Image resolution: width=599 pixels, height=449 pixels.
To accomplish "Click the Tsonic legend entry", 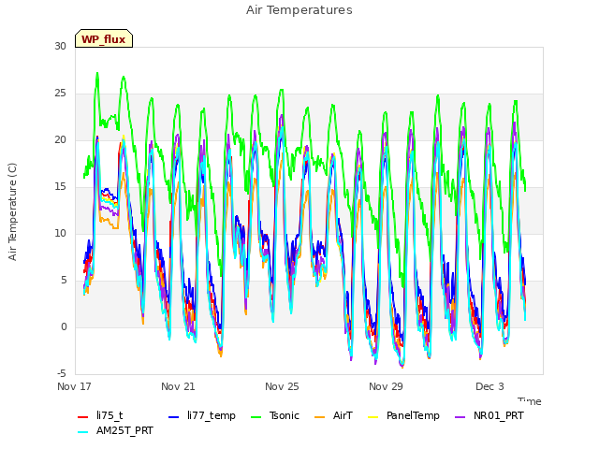I will tap(274, 415).
